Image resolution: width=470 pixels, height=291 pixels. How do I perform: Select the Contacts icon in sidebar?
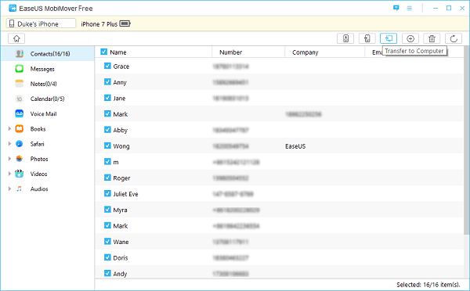pyautogui.click(x=19, y=54)
